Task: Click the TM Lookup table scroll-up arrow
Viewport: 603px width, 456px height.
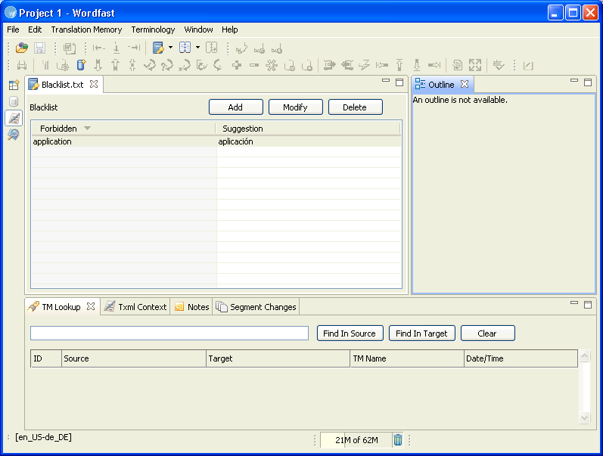Action: coord(584,356)
